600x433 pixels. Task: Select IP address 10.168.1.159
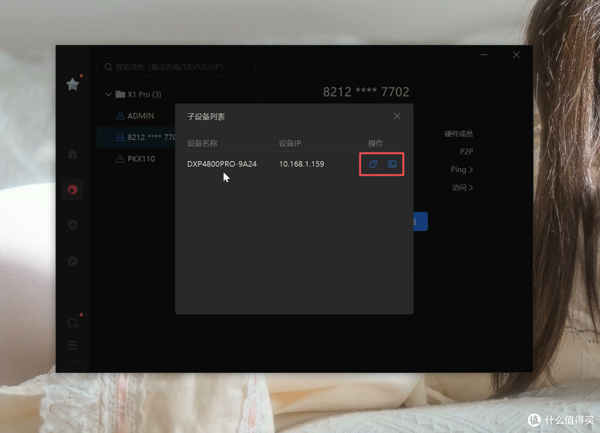coord(302,164)
